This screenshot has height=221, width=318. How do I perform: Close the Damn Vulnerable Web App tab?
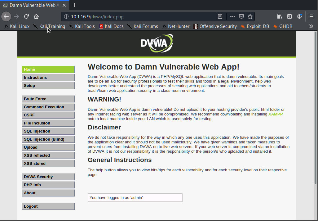(64, 5)
